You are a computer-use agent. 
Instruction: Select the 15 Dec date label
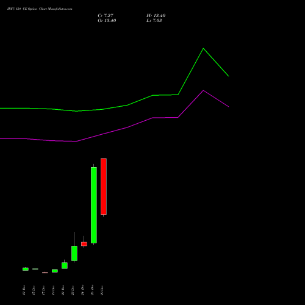[x=34, y=290]
